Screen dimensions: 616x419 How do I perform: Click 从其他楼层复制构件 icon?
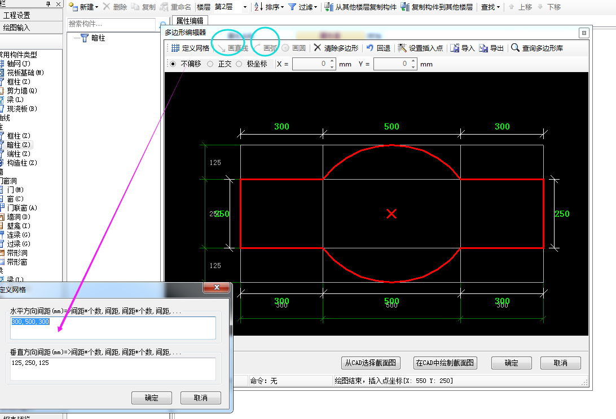(x=329, y=7)
